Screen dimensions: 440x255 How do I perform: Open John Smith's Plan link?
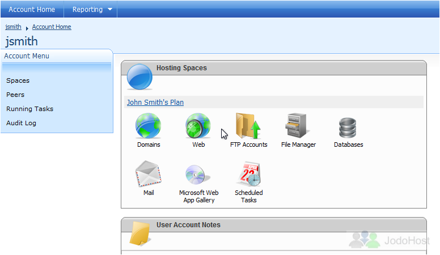[155, 103]
